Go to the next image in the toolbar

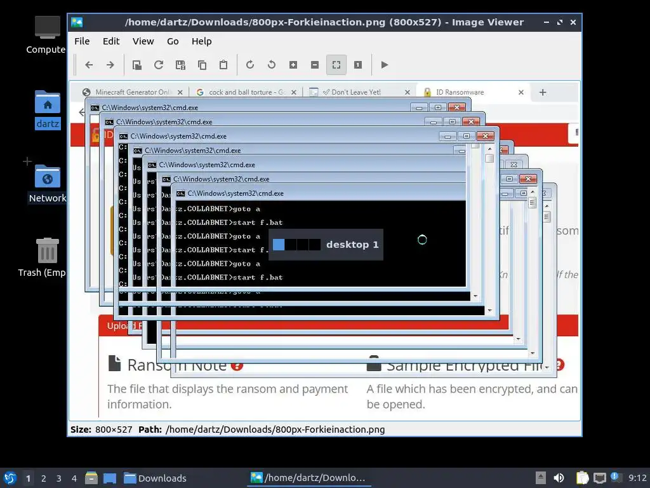tap(110, 65)
